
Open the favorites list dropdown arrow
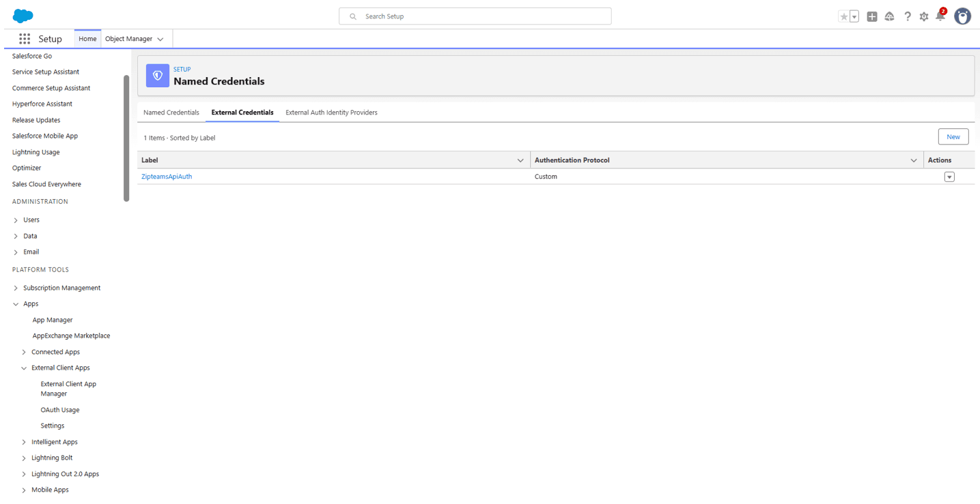pos(854,16)
